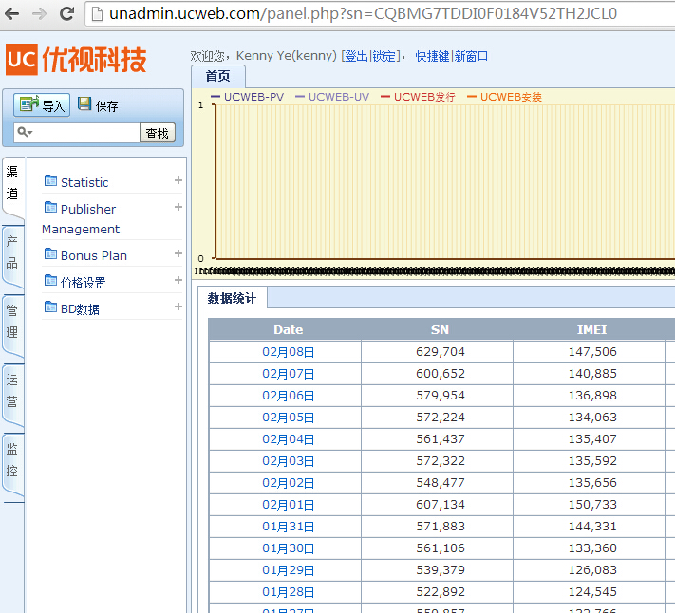Open the 02月02日 date link
This screenshot has width=675, height=613.
[x=289, y=483]
